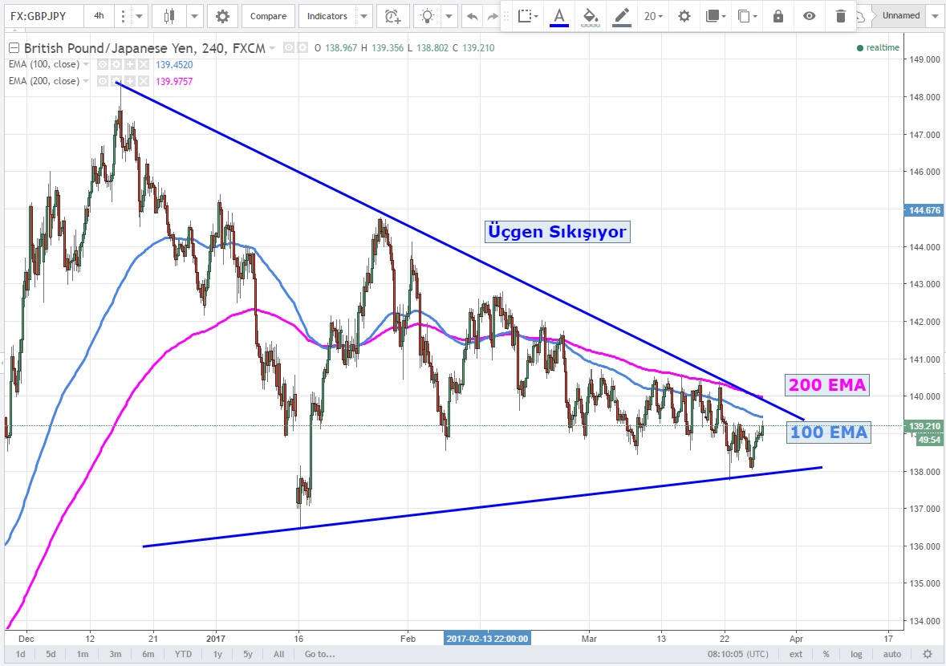
Task: Select the line style pencil tool
Action: pos(621,16)
